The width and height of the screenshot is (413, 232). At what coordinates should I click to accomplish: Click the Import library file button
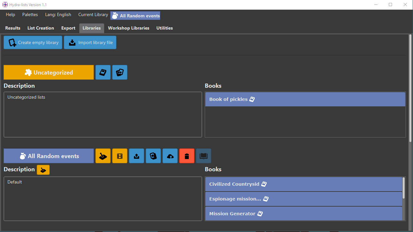pos(90,42)
